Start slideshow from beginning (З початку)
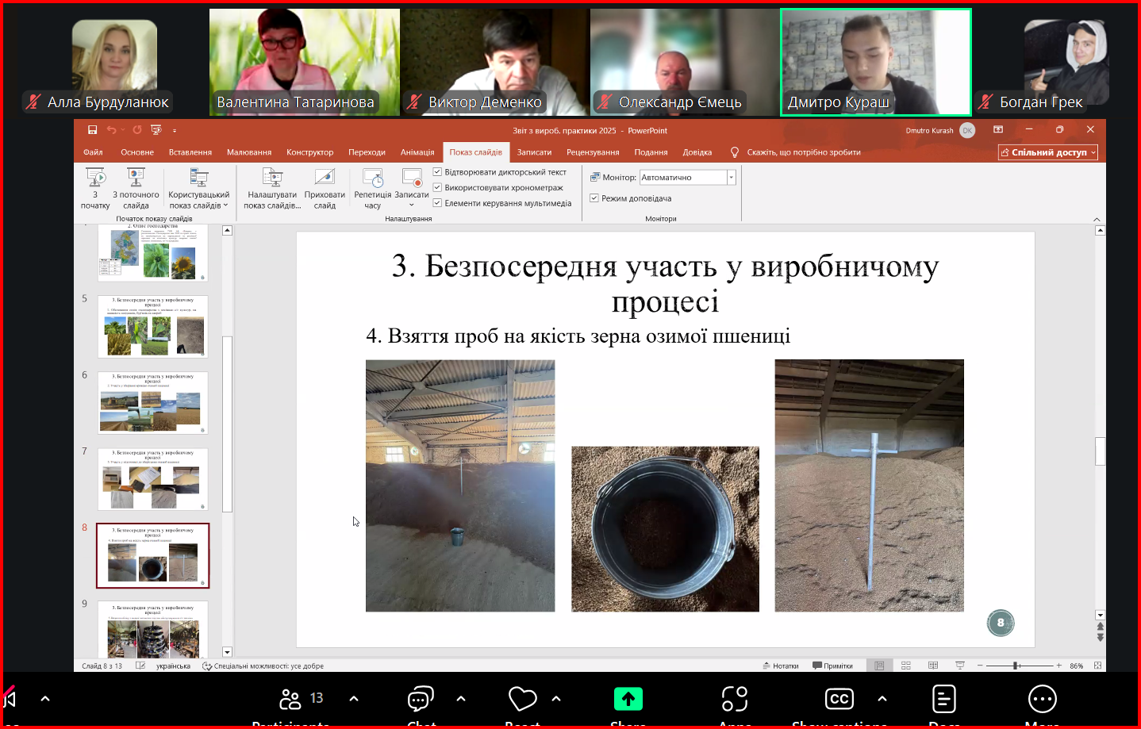Viewport: 1141px width, 729px height. [95, 187]
